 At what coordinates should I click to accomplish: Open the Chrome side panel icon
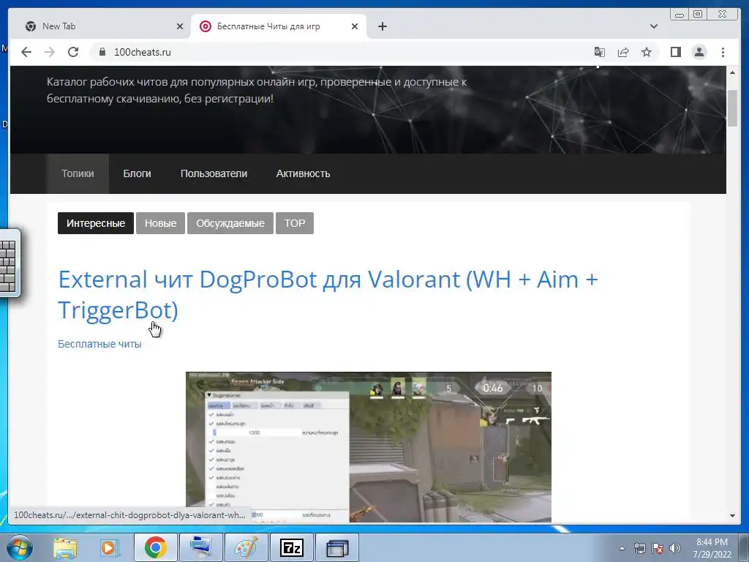click(x=675, y=52)
